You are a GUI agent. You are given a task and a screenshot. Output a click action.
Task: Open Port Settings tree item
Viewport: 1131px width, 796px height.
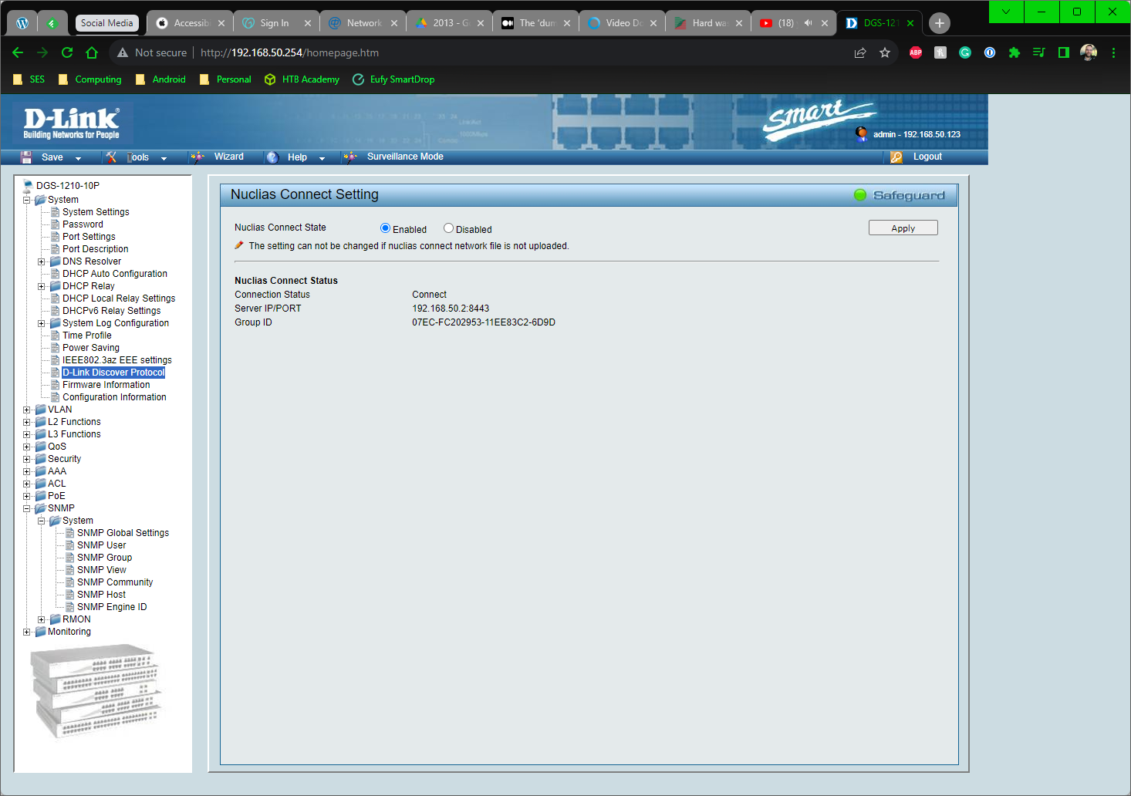(x=89, y=237)
